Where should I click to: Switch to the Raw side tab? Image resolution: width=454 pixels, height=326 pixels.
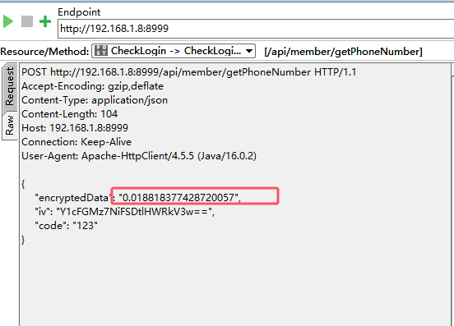(x=10, y=126)
